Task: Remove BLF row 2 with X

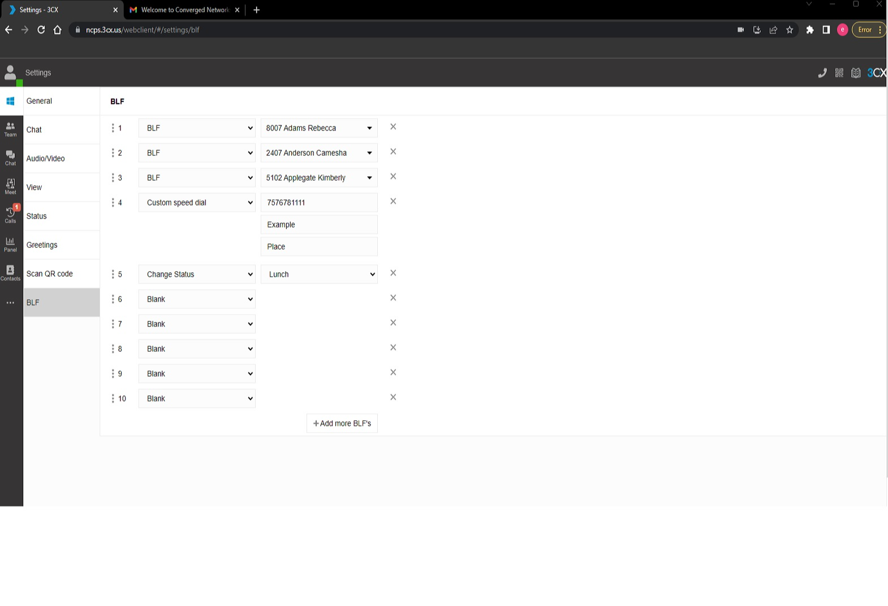Action: tap(393, 152)
